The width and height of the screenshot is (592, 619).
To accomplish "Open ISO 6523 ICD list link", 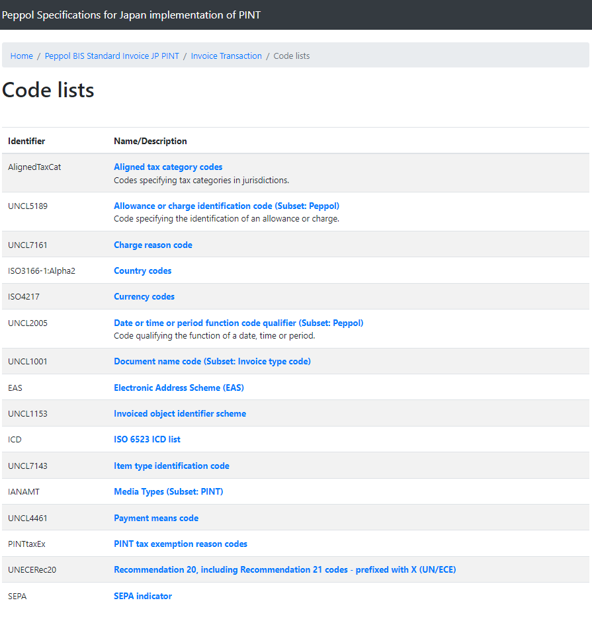I will [x=147, y=439].
